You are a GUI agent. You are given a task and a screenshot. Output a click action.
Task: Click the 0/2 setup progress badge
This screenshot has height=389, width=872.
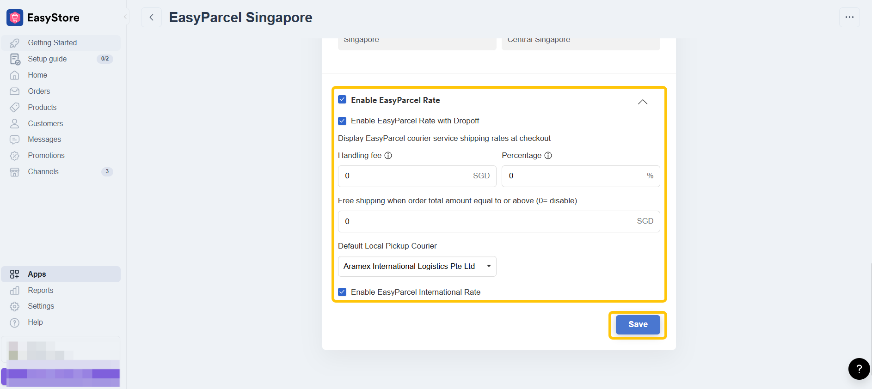[x=105, y=59]
